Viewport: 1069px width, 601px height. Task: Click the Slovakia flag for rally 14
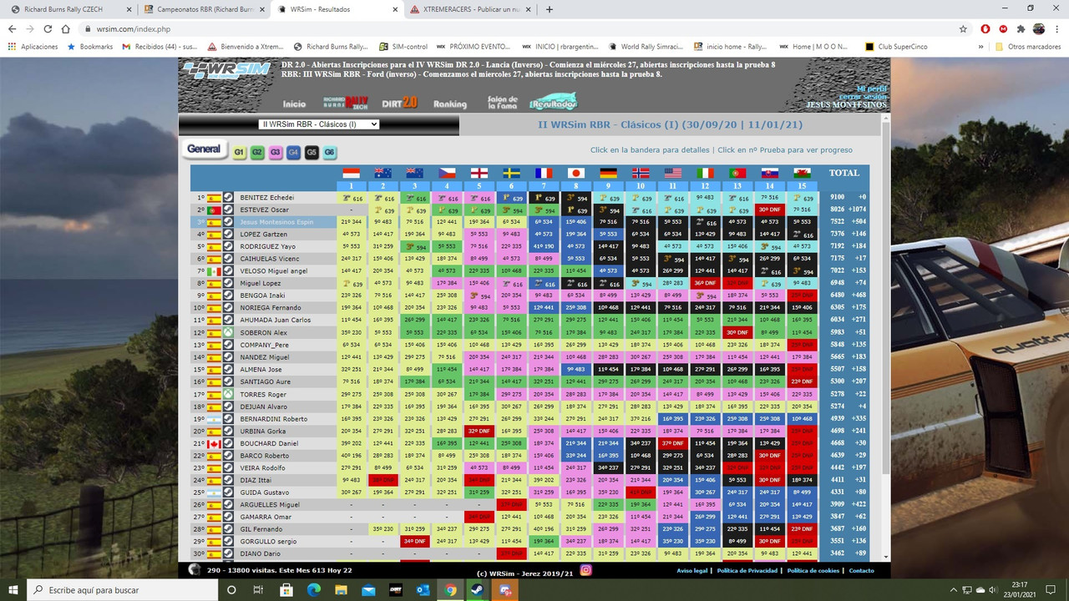click(769, 173)
